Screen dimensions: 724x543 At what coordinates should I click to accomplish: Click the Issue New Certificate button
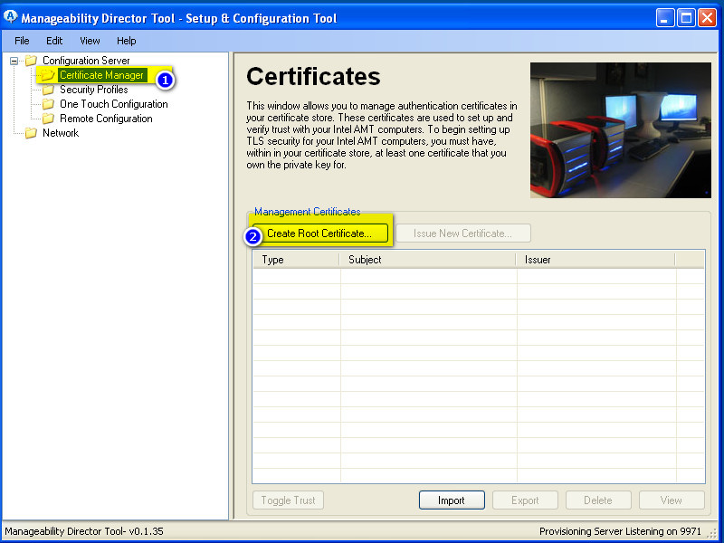coord(462,233)
